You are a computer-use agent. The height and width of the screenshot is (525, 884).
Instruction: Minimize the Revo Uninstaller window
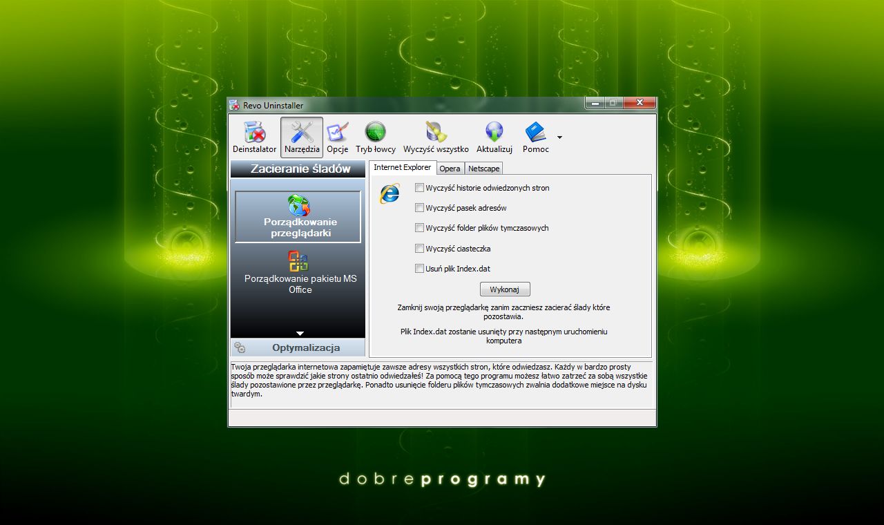point(595,103)
